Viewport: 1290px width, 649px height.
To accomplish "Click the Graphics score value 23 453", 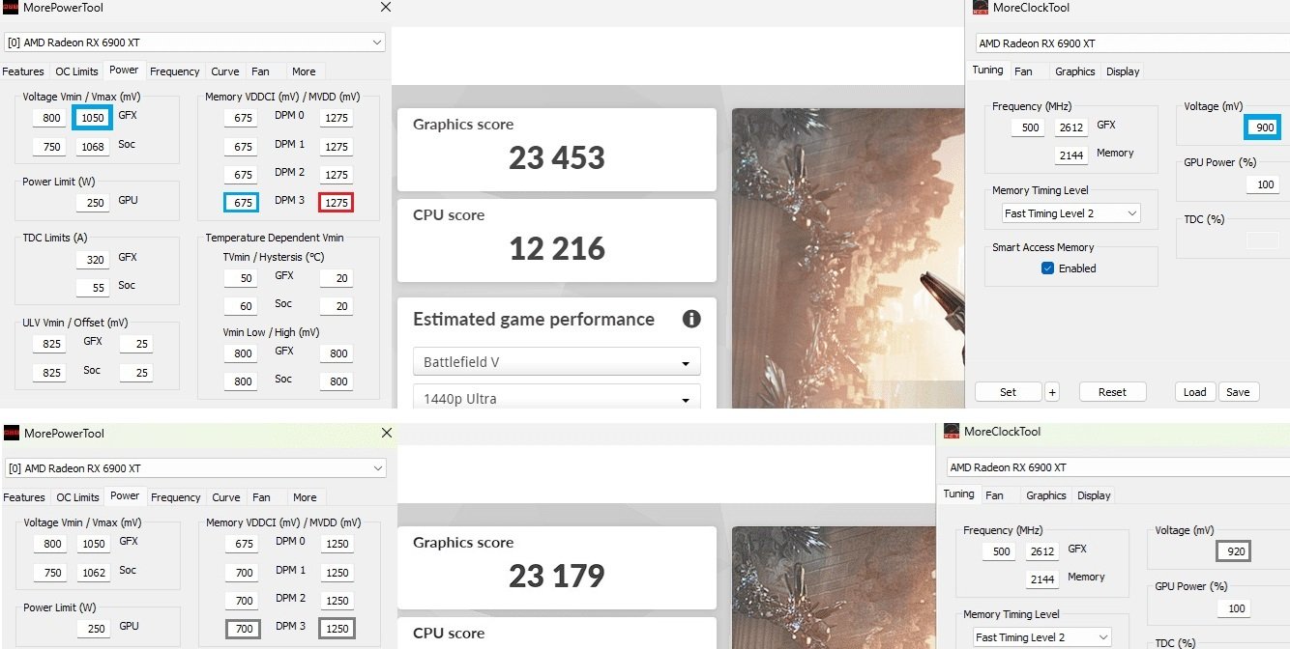I will coord(557,157).
